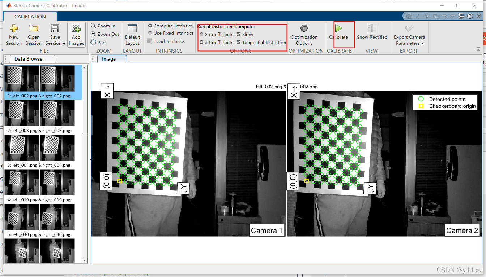Viewport: 486px width, 277px height.
Task: Click Export Camera Parameters checkmark
Action: coord(409,28)
